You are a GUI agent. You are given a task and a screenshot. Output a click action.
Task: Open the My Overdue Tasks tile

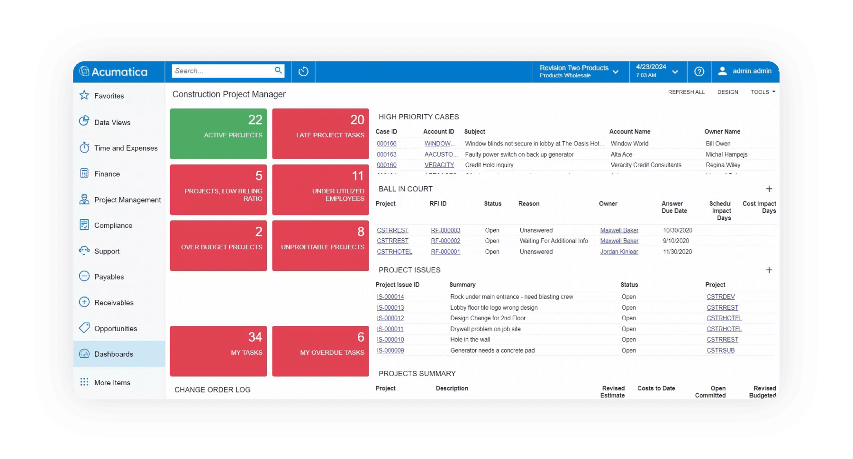[x=320, y=351]
